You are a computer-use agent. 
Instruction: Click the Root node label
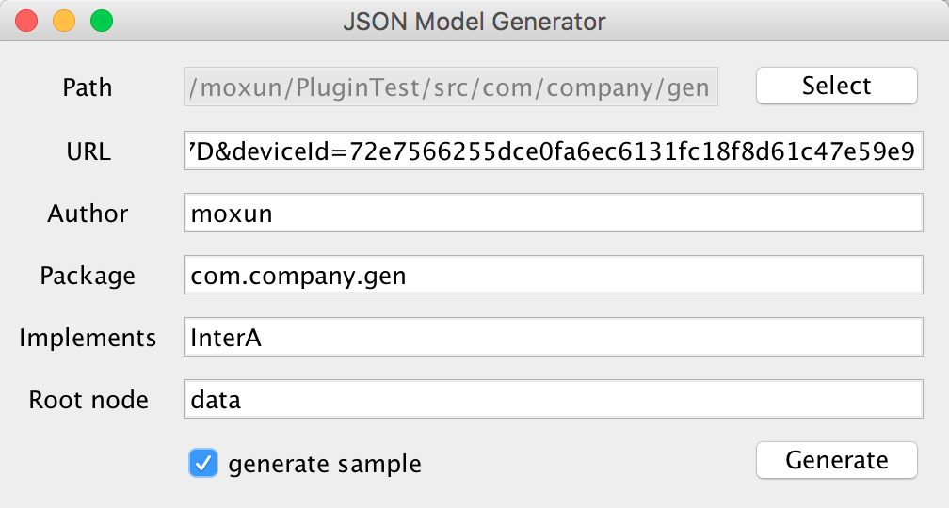click(x=88, y=400)
